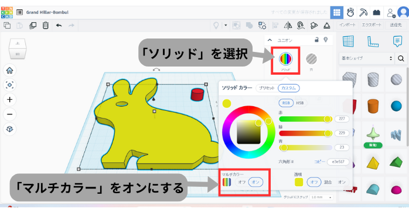The width and height of the screenshot is (409, 213).
Task: Undo the last action
Action: click(x=59, y=26)
